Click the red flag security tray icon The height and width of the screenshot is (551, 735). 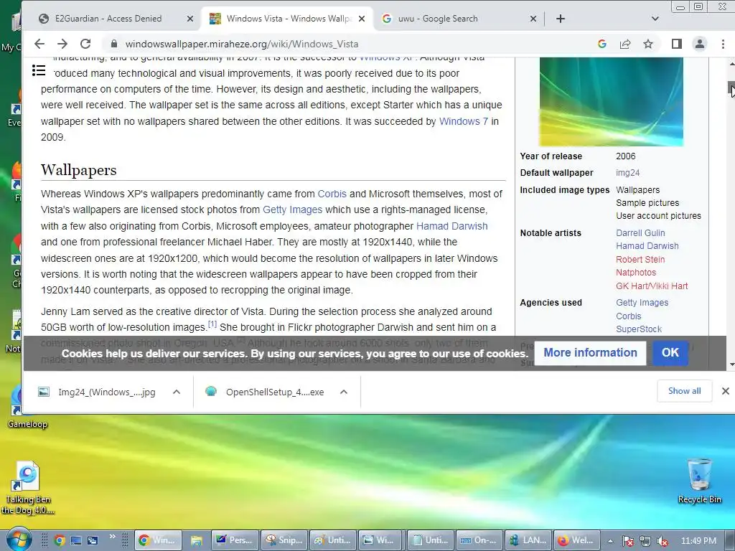pos(628,541)
